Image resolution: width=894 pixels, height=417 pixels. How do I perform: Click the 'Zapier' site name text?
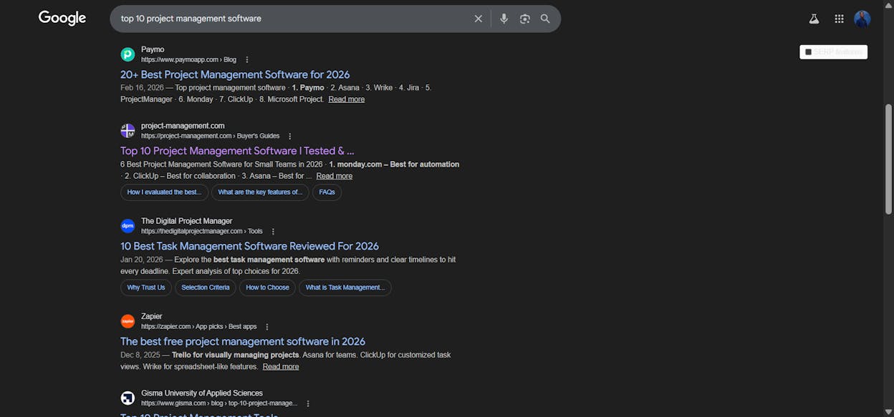click(x=152, y=316)
